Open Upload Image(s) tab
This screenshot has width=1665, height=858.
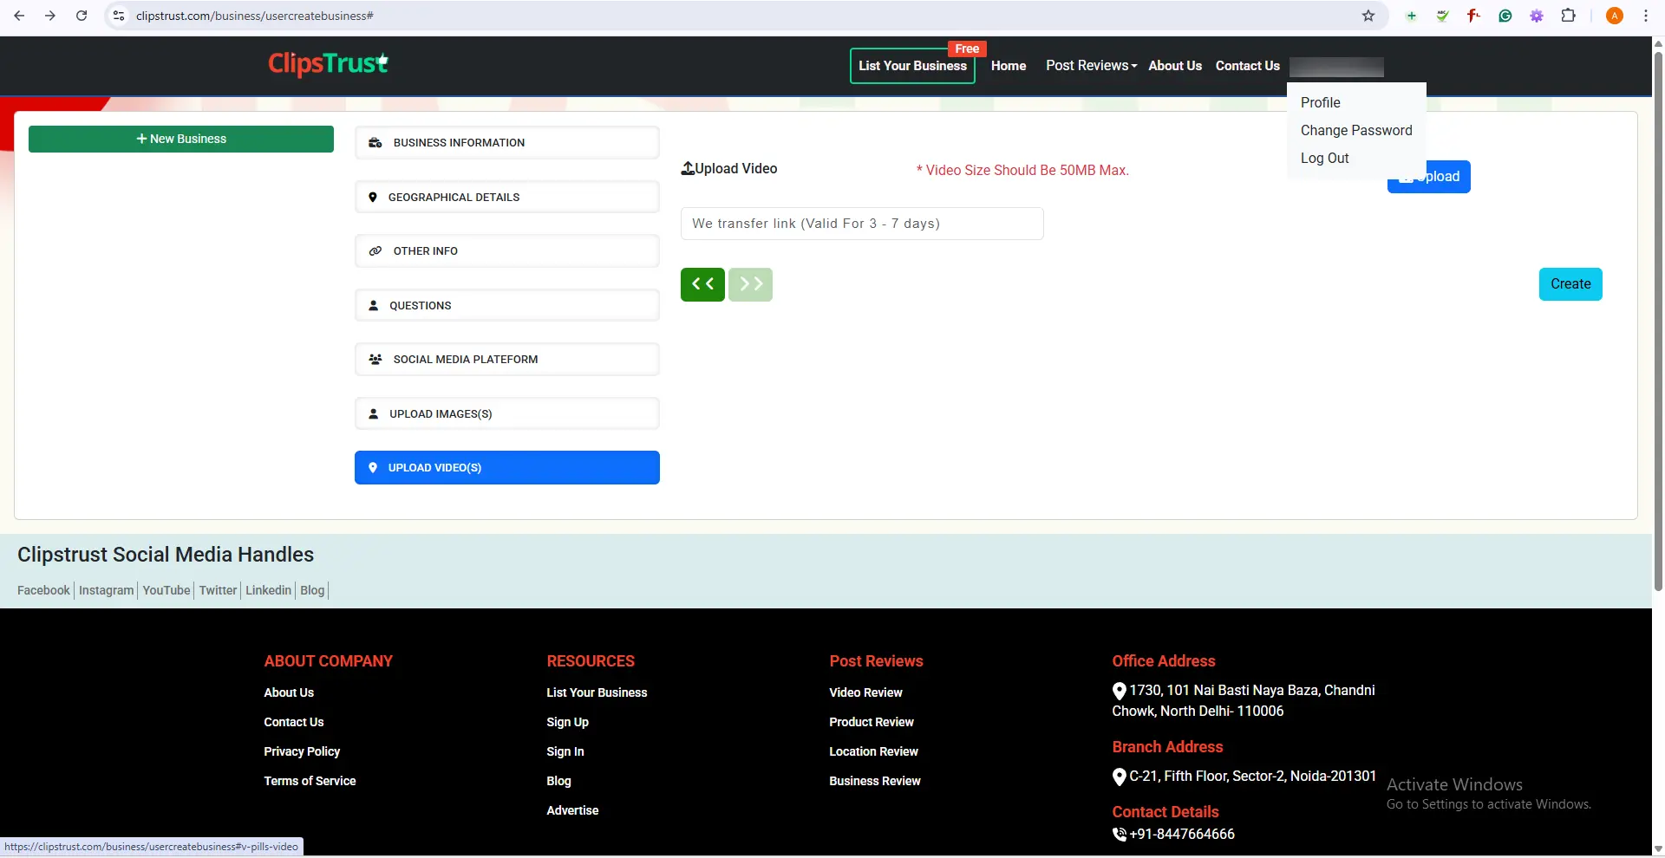pos(507,413)
